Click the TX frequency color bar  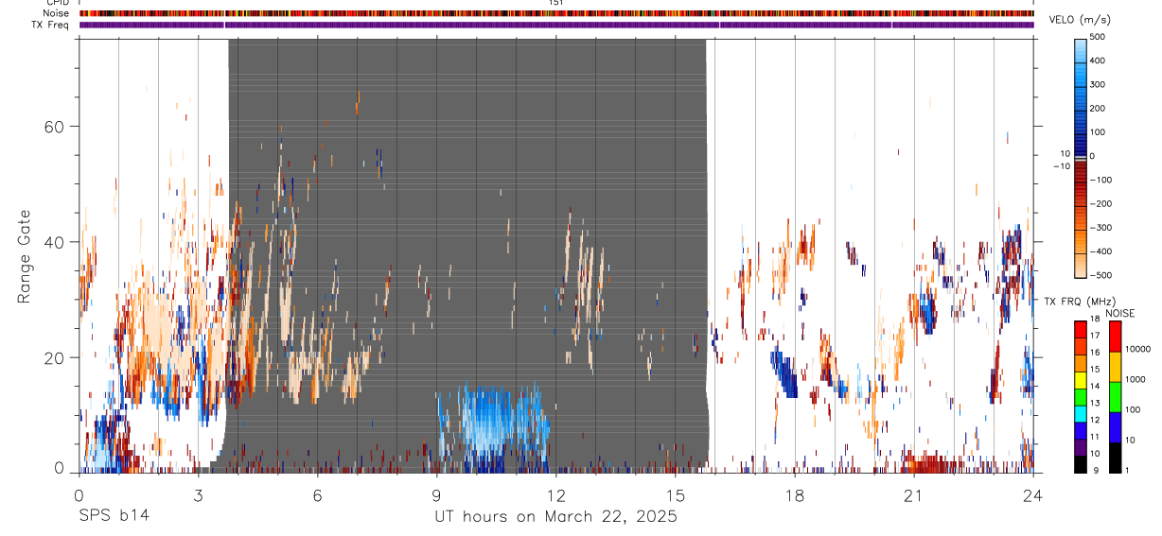click(1081, 396)
